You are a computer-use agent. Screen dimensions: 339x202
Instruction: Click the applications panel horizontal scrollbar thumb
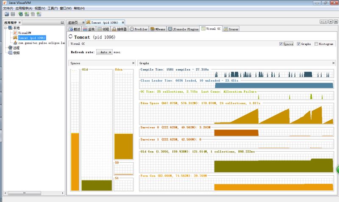(x=24, y=193)
